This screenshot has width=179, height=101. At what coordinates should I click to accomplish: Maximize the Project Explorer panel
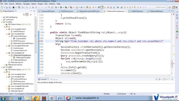click(x=34, y=11)
